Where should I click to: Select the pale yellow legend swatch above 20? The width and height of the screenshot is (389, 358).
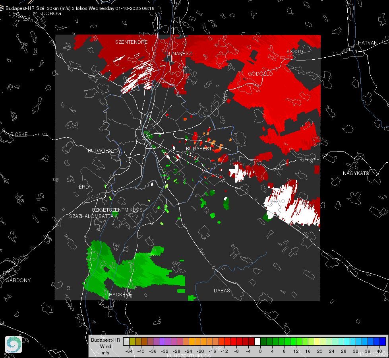point(317,341)
